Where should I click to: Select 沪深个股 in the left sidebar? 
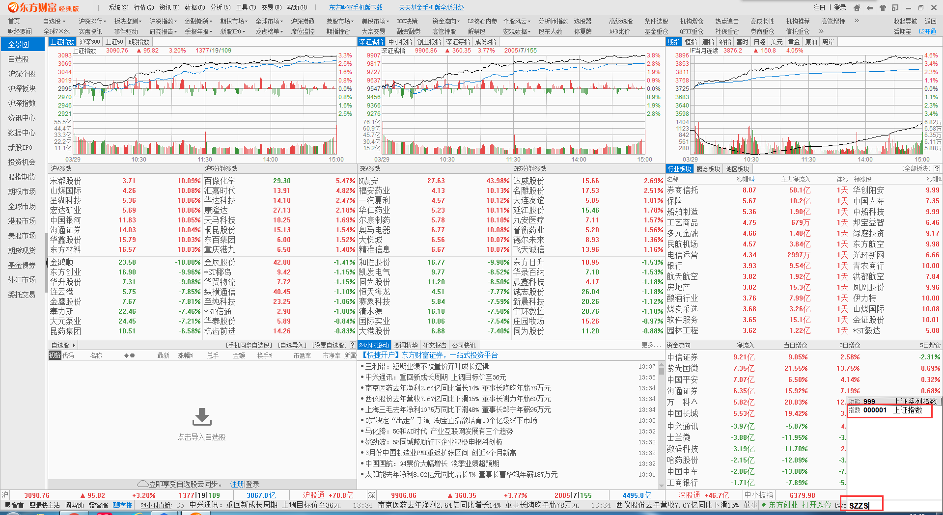[22, 74]
